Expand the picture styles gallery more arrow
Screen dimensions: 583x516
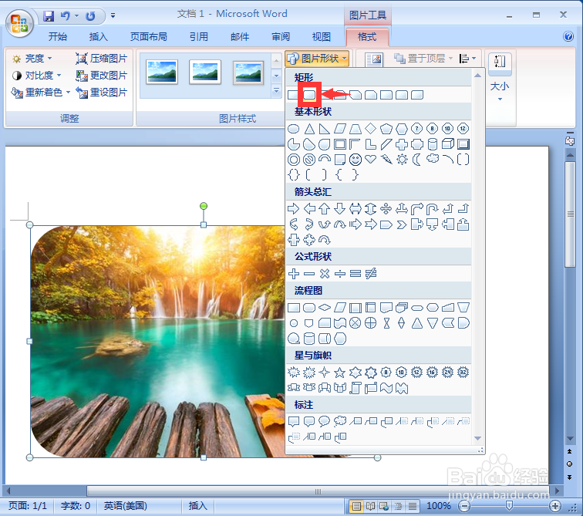(x=276, y=91)
